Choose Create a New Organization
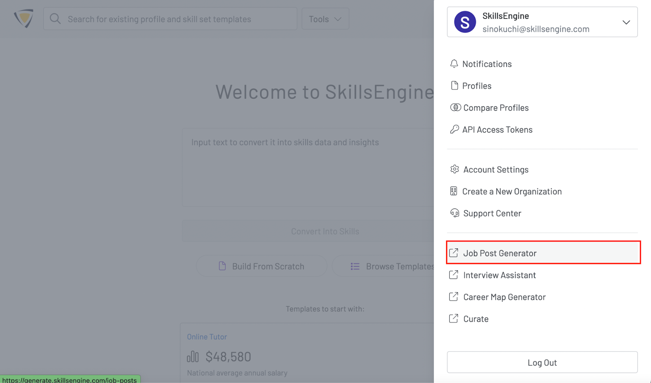 [511, 191]
